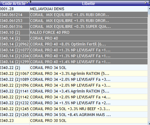The height and width of the screenshot is (125, 150).
Task: Click the scrollbar up arrow
Action: pos(149,9)
